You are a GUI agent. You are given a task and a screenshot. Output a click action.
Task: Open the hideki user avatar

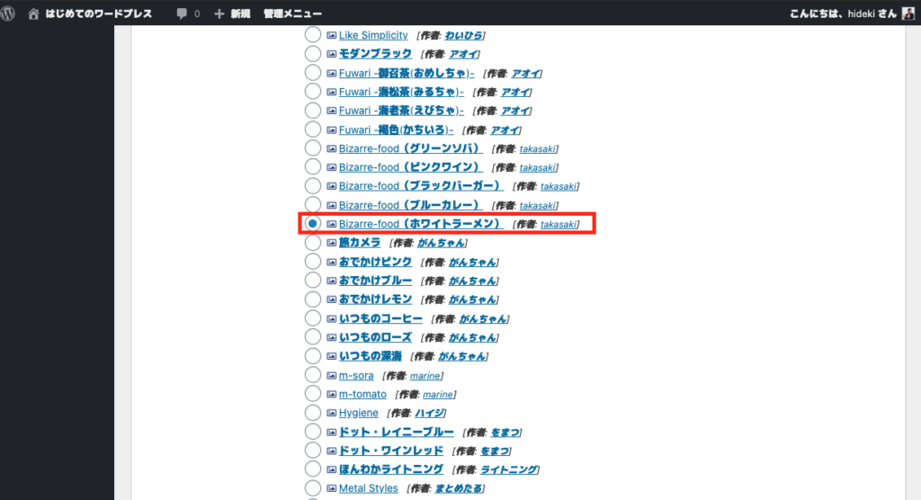[908, 13]
